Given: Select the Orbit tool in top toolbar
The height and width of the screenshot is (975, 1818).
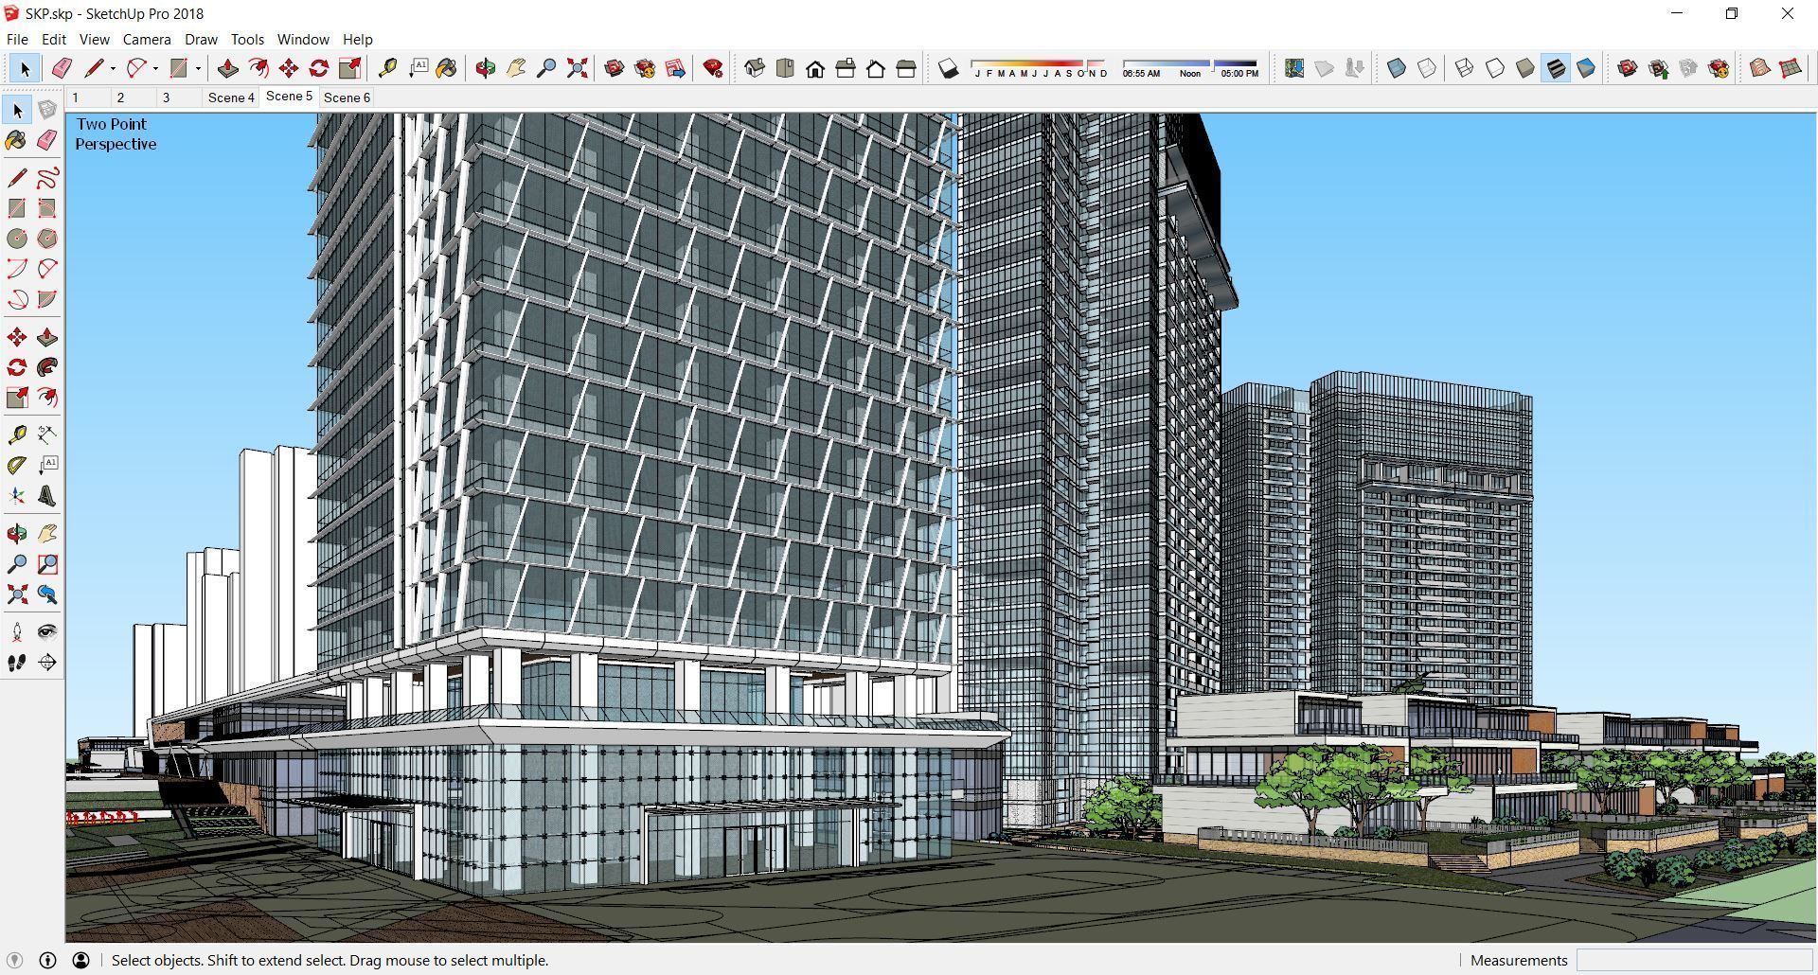Looking at the screenshot, I should point(486,68).
